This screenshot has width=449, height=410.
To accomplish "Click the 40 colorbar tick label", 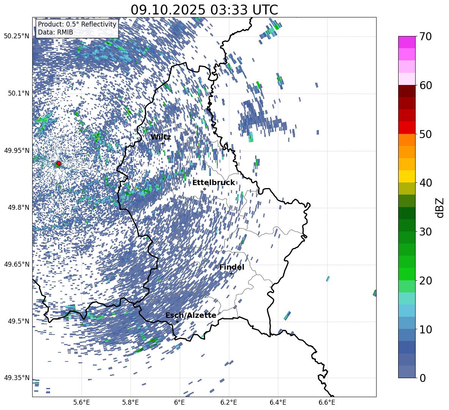I will click(x=425, y=183).
